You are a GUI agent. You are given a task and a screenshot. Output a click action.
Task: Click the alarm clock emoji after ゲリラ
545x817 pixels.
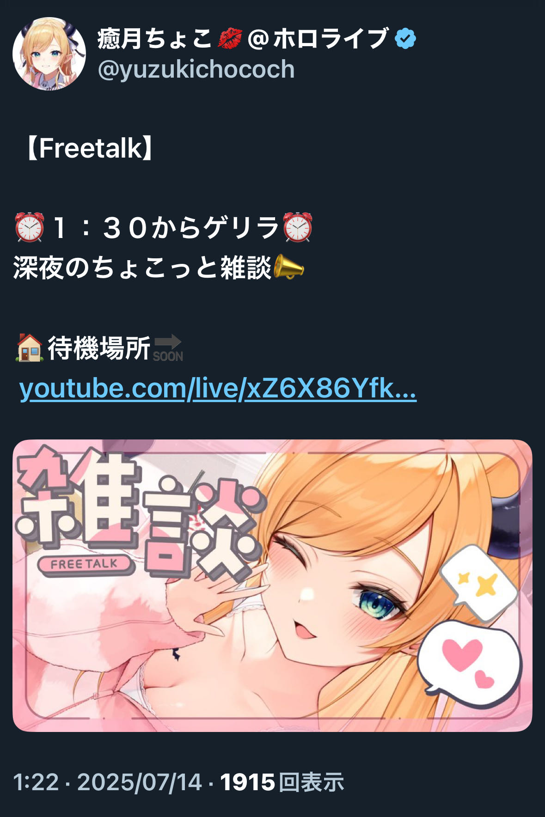click(298, 227)
